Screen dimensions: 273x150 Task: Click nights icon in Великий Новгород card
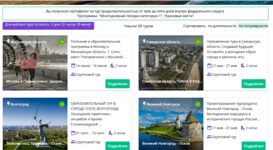[x=243, y=127]
